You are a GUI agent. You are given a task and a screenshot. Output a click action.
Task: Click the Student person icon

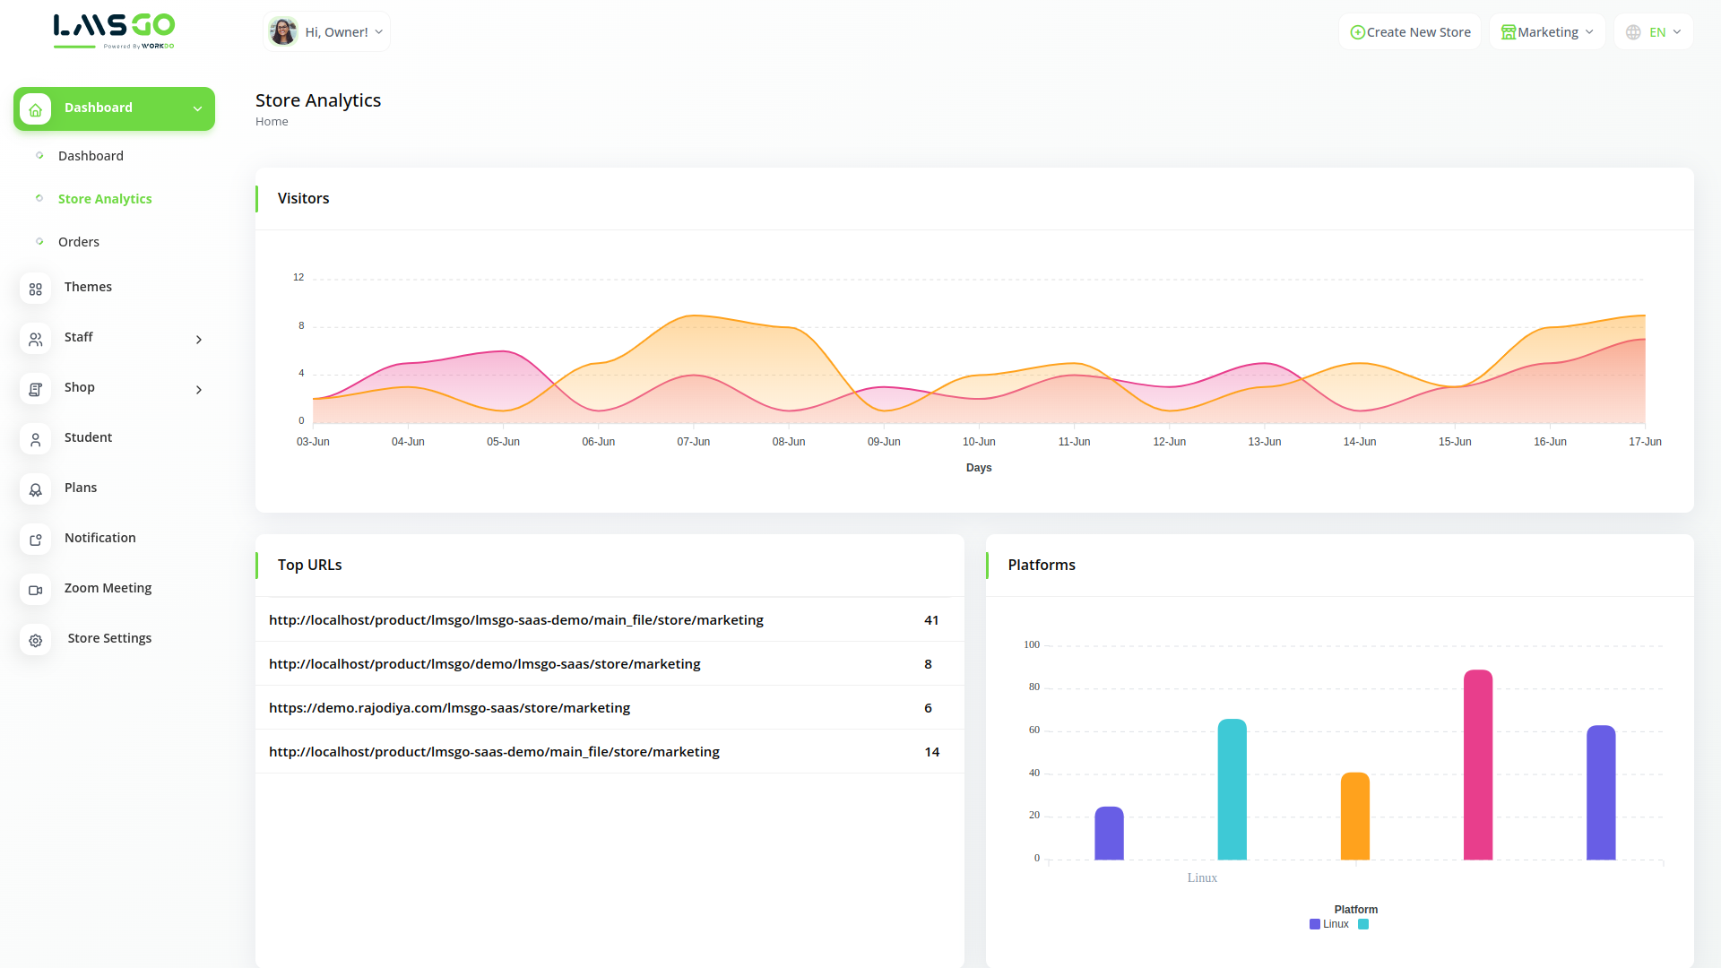point(36,439)
